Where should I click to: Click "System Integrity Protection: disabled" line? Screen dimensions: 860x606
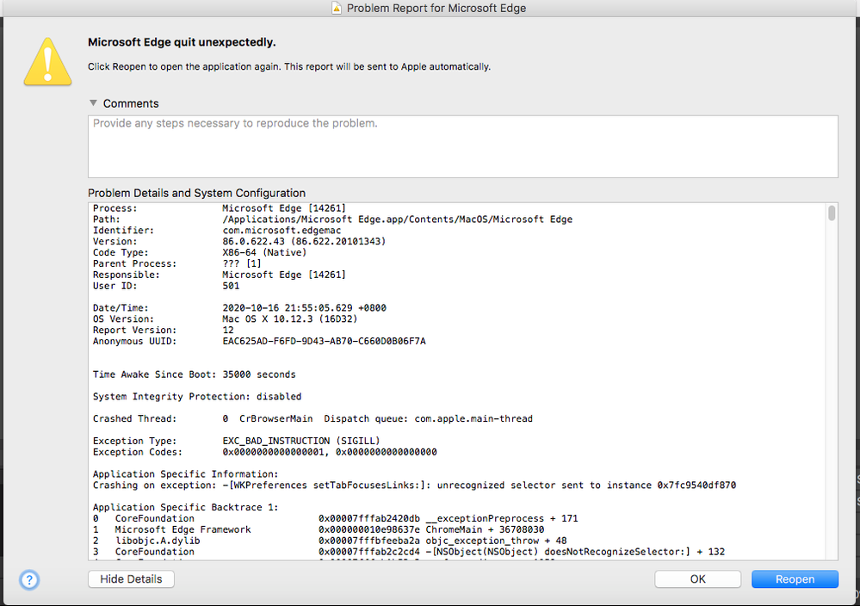pos(197,397)
